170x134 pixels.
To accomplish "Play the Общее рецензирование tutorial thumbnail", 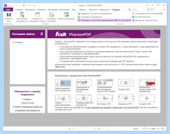I will 63,98.
